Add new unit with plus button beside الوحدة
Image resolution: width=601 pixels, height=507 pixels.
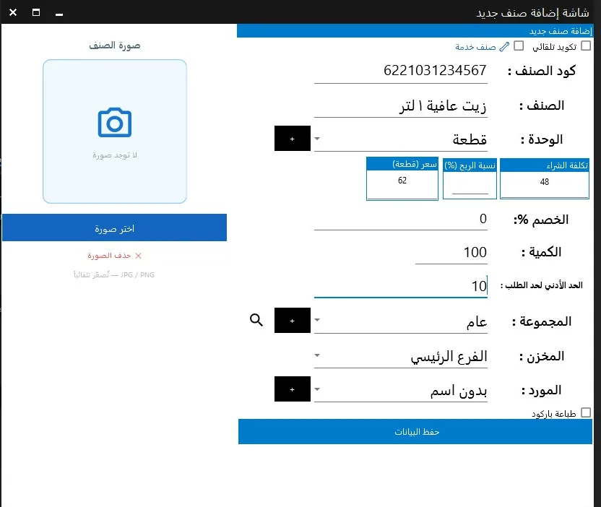coord(292,139)
